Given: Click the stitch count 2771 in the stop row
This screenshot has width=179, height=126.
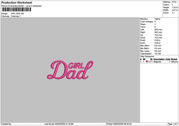Looking at the screenshot, I should (x=150, y=62).
